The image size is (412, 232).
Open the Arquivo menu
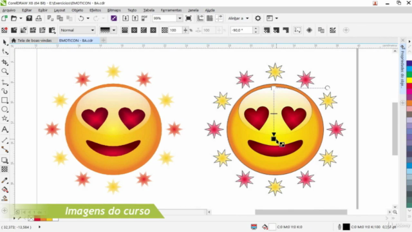coord(9,10)
